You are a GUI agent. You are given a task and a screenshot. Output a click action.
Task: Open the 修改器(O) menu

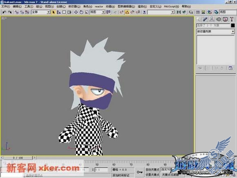click(x=74, y=7)
